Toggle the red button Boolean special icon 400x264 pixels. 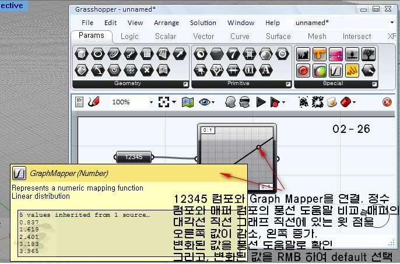tap(303, 71)
